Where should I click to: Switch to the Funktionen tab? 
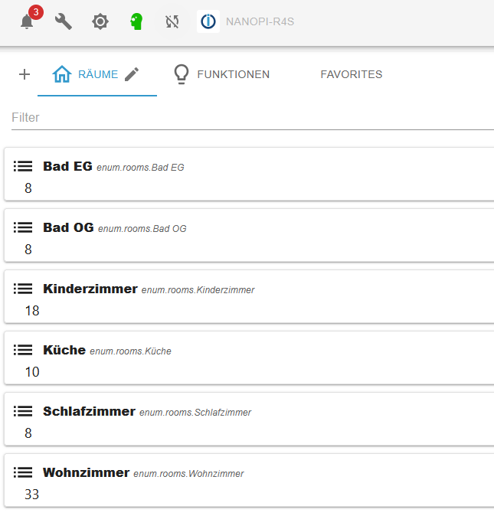point(222,74)
